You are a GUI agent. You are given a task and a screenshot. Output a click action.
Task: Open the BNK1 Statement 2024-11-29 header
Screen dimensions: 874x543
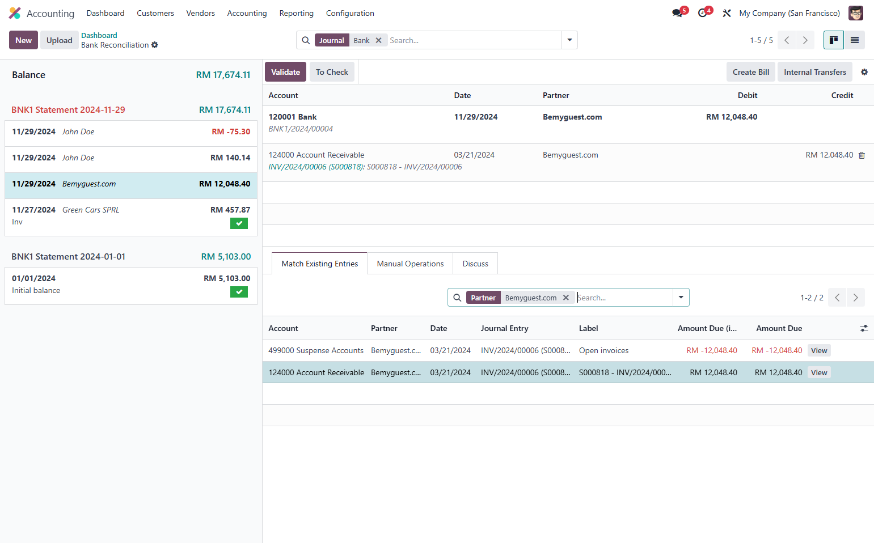[x=68, y=110]
